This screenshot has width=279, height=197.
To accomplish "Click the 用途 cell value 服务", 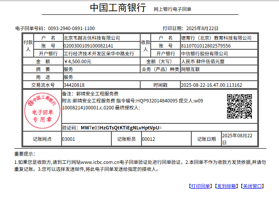I will 68,77.
